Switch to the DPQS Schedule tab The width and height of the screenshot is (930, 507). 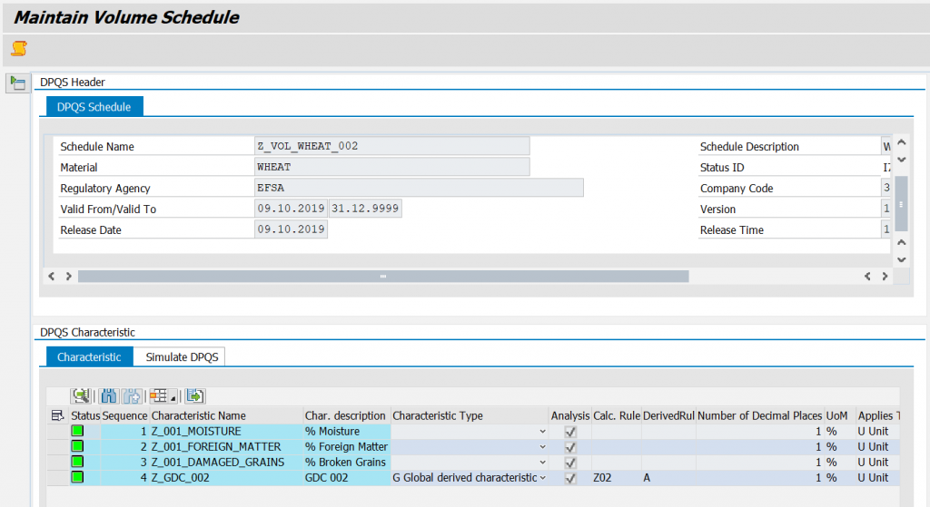pyautogui.click(x=94, y=107)
